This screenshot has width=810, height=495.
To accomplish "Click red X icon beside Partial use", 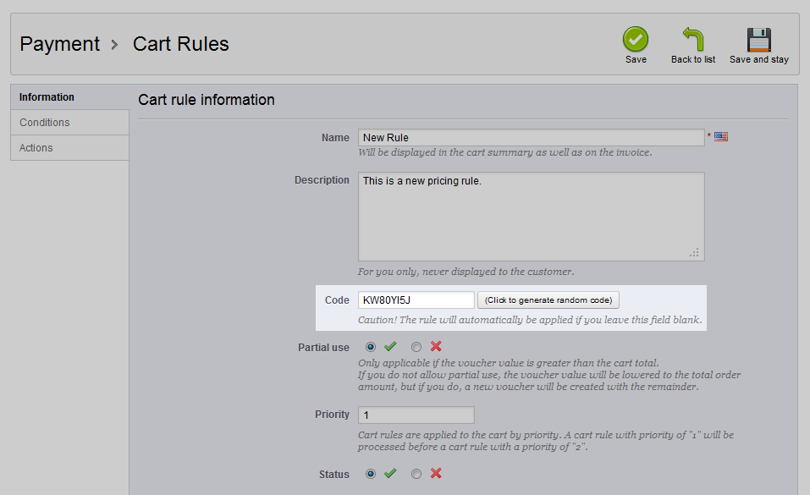I will pos(436,346).
